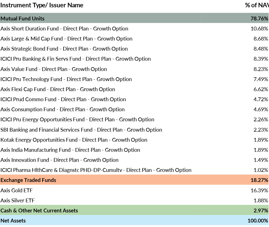Click the "% of NAV" column header

coord(256,5)
